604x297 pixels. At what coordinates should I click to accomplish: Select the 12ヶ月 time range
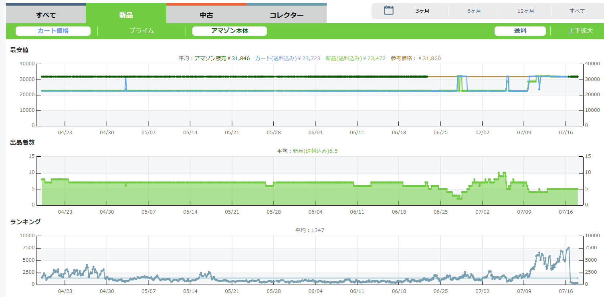(525, 11)
